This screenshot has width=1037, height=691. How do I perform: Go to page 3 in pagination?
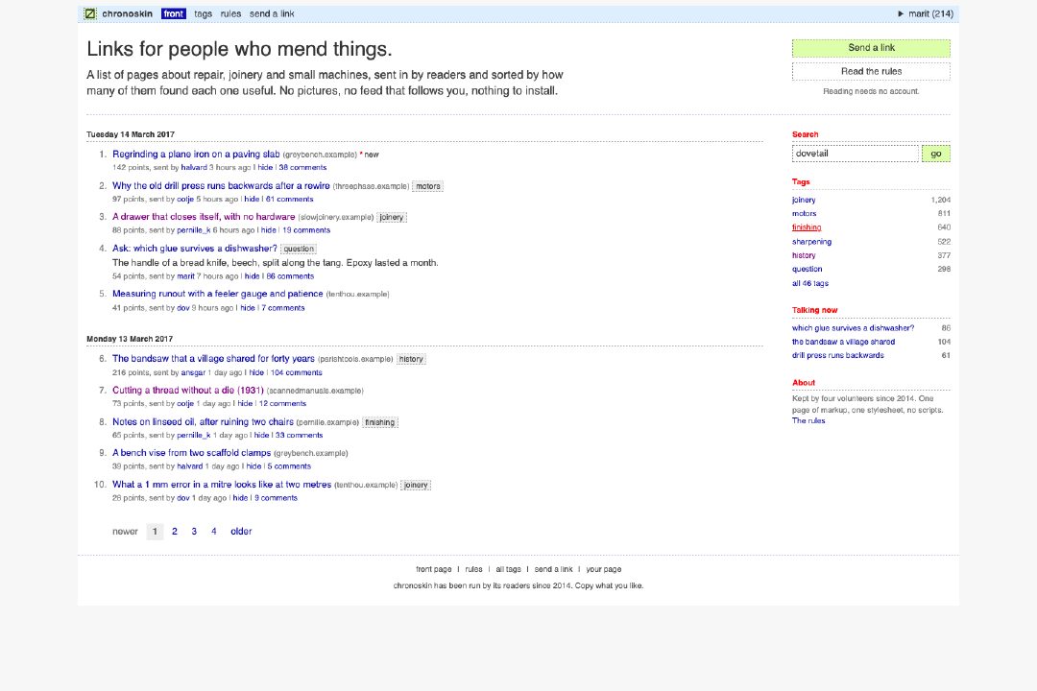194,532
